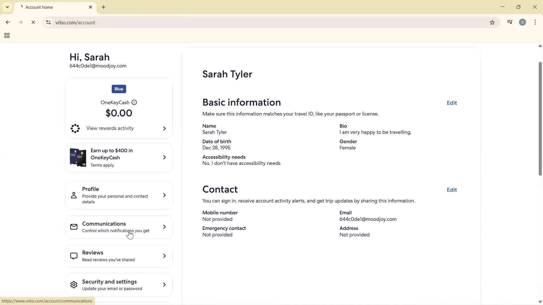Image resolution: width=543 pixels, height=305 pixels.
Task: Switch to the Account home tab
Action: pyautogui.click(x=45, y=7)
